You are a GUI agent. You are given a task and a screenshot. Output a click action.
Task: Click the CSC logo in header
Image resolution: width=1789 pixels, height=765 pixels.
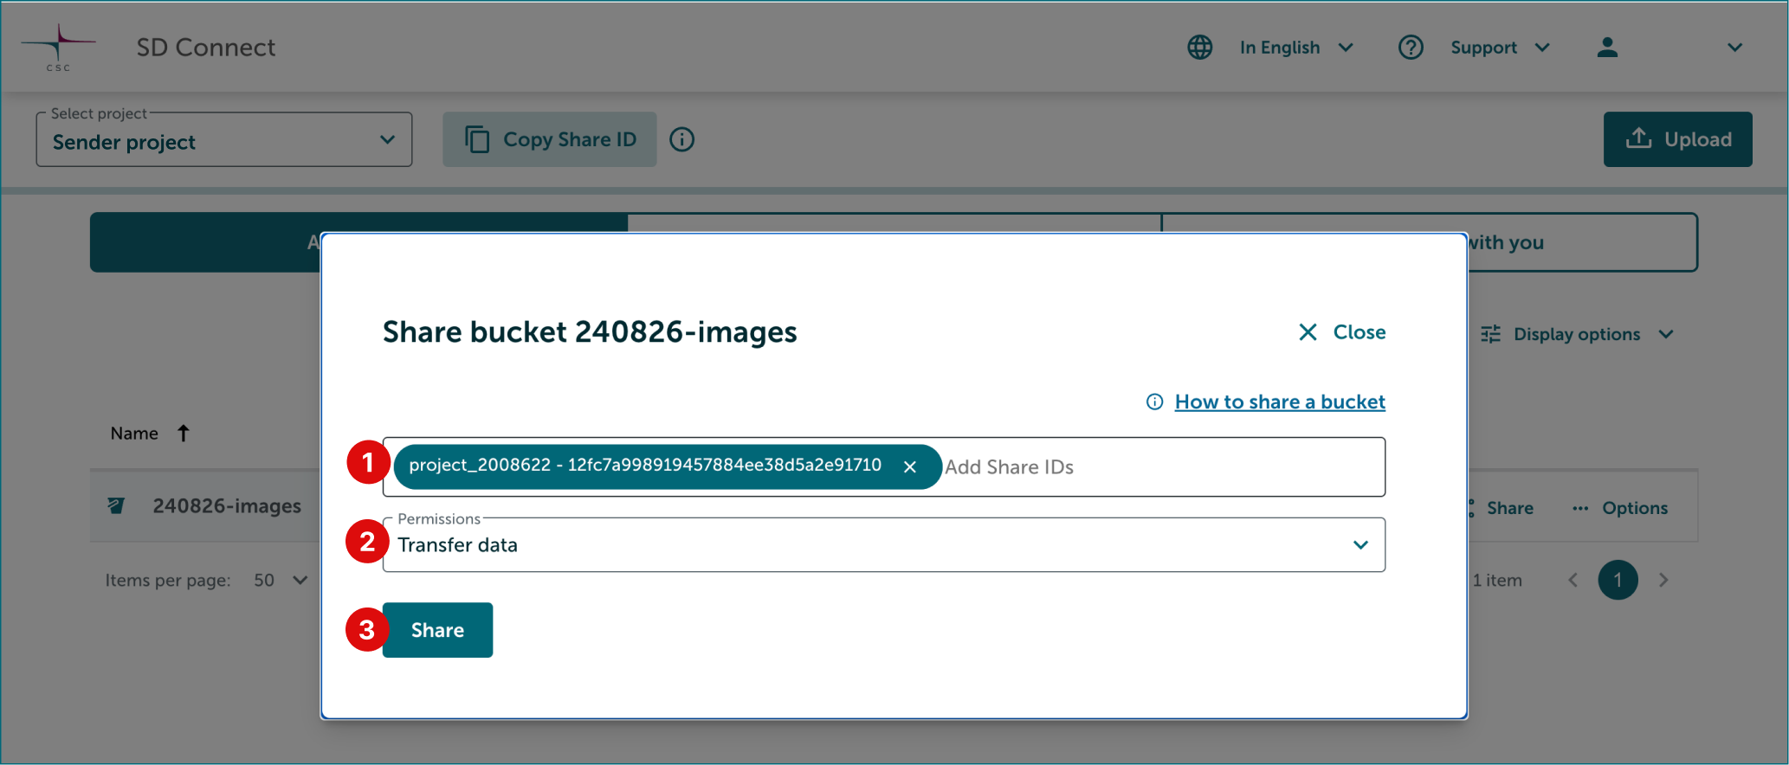point(58,48)
